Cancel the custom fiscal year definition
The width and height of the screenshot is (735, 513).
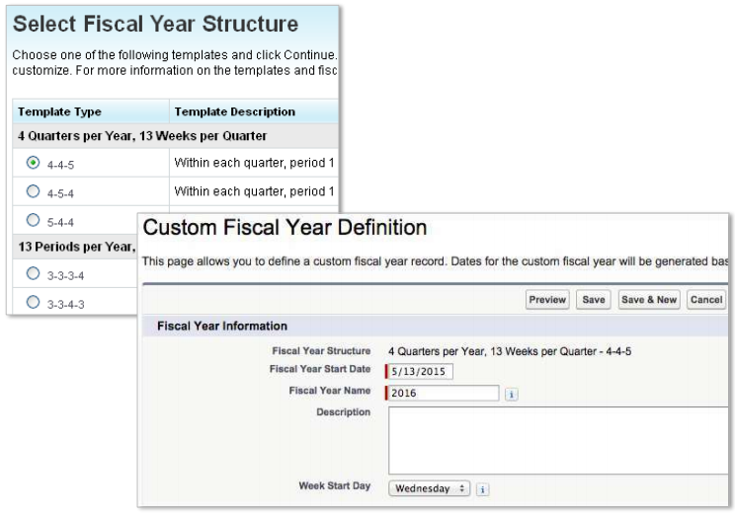click(x=705, y=300)
